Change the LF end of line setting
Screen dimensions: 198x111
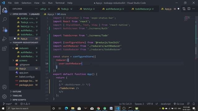point(157,104)
